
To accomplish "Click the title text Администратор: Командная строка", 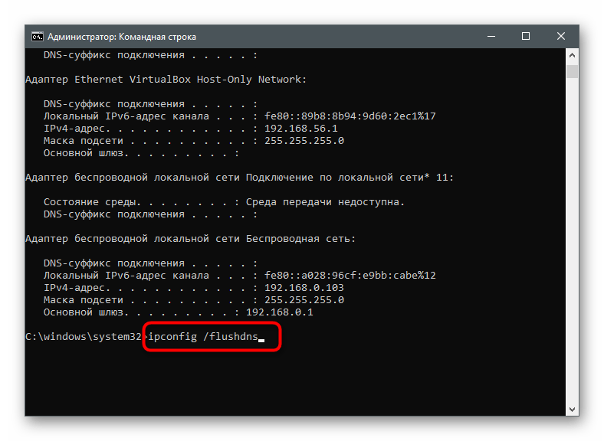I will click(122, 37).
